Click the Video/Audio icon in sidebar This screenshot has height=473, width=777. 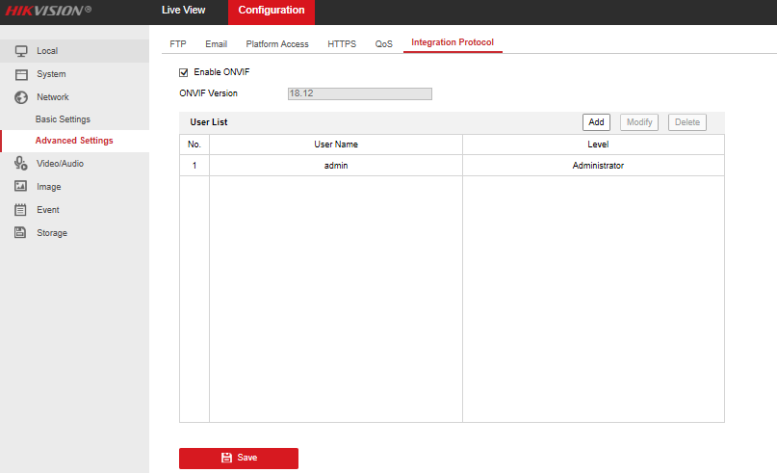coord(20,164)
